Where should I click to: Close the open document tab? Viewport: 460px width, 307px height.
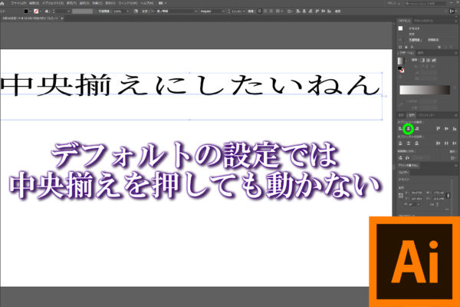[62, 18]
